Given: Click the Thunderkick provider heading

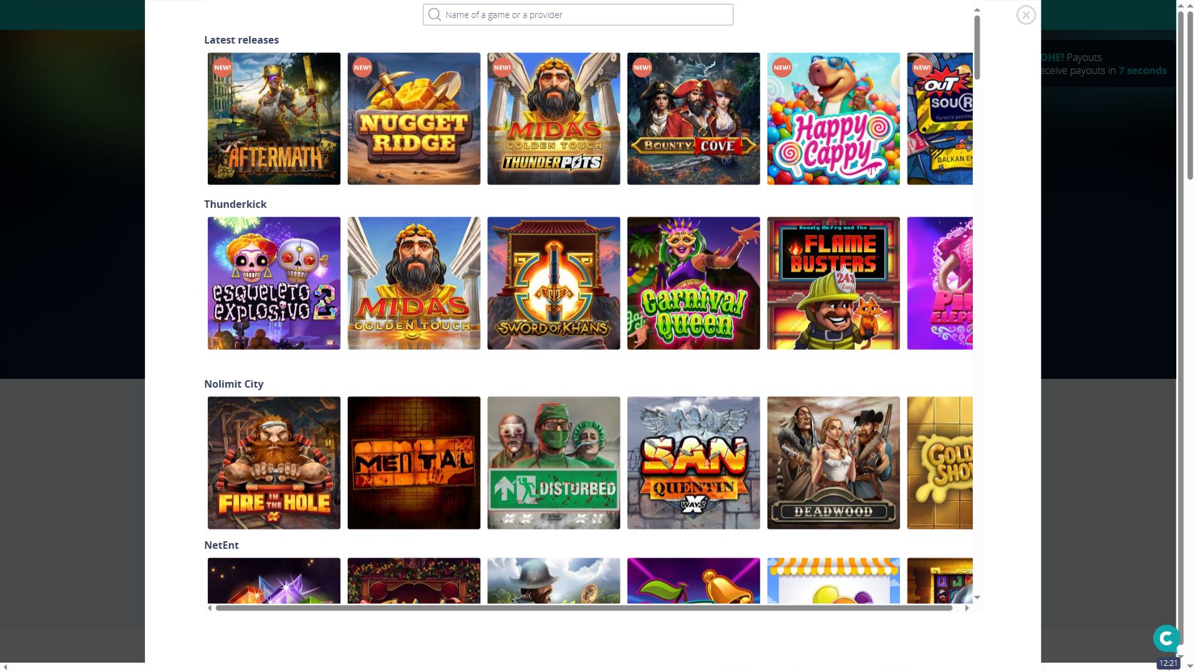Looking at the screenshot, I should click(235, 204).
